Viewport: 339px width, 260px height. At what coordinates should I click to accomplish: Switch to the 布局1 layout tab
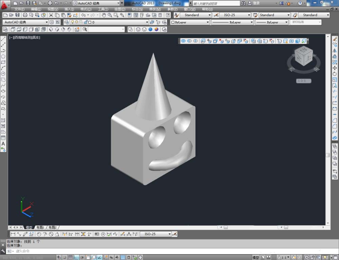coord(40,227)
